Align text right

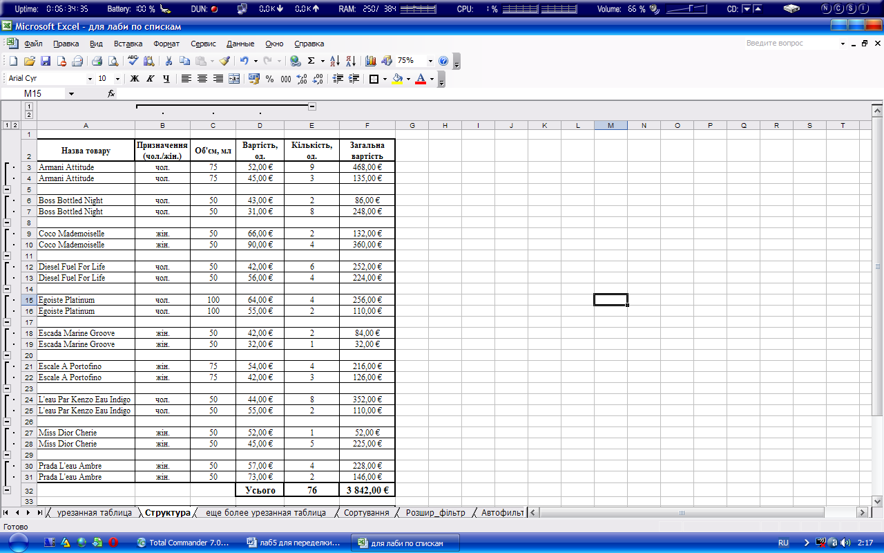(x=218, y=79)
